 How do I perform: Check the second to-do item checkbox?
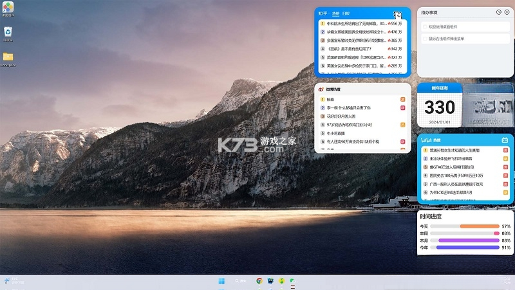425,39
